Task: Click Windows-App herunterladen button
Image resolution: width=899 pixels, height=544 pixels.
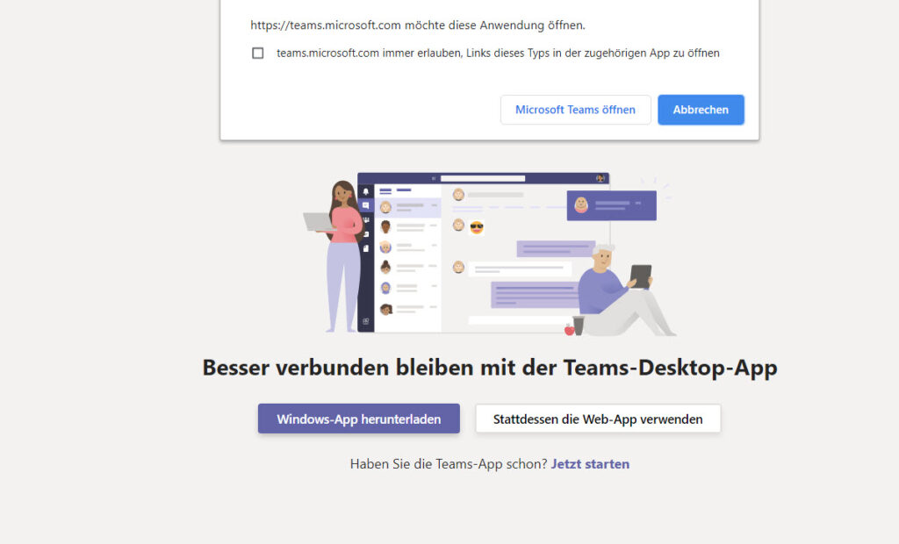Action: pos(359,419)
